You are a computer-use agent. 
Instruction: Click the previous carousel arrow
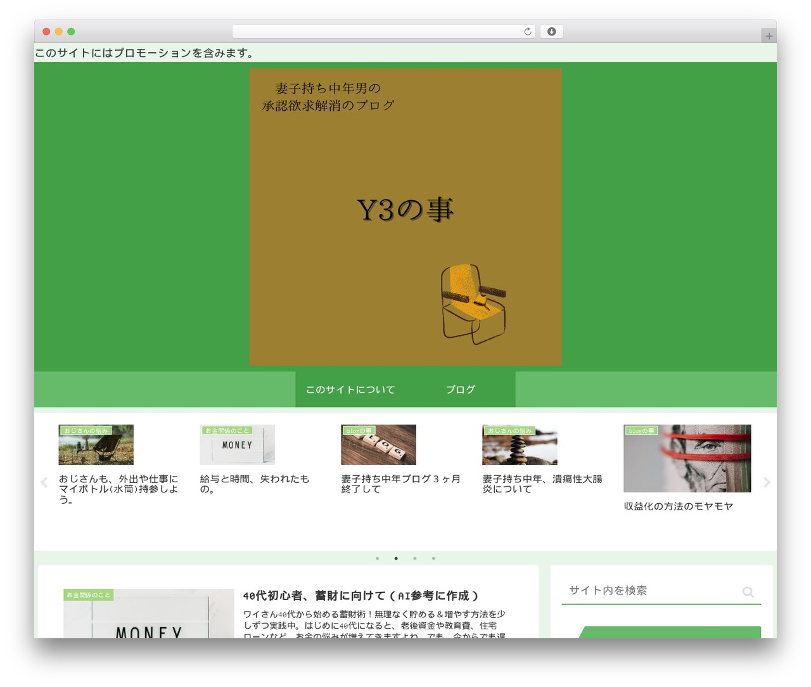click(x=44, y=482)
